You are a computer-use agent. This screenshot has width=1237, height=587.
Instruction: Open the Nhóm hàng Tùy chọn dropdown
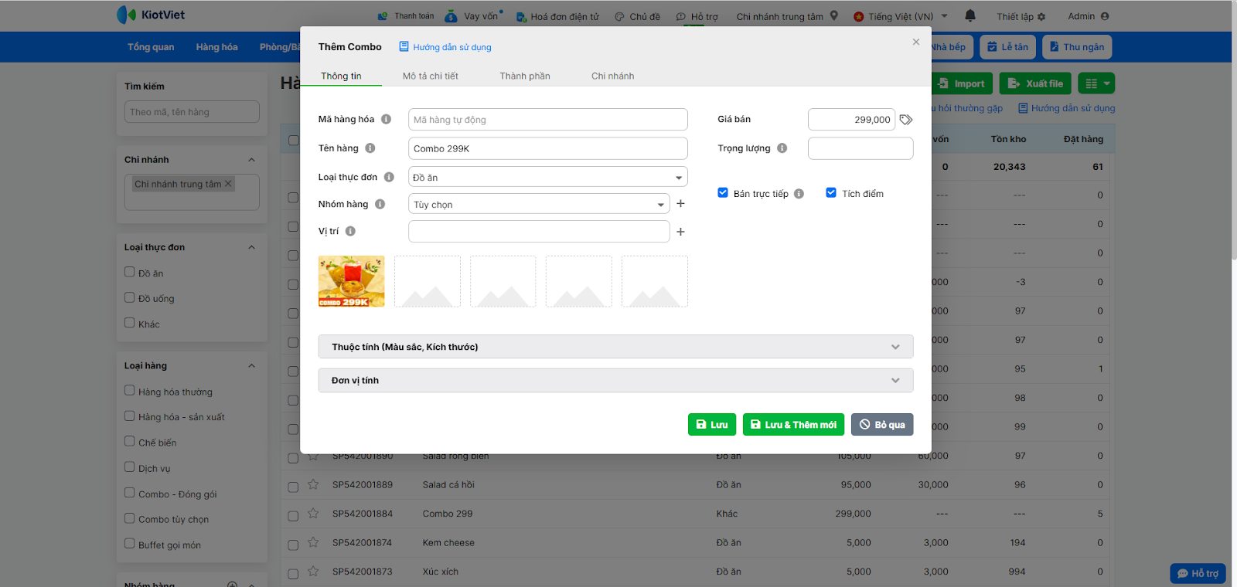tap(539, 204)
